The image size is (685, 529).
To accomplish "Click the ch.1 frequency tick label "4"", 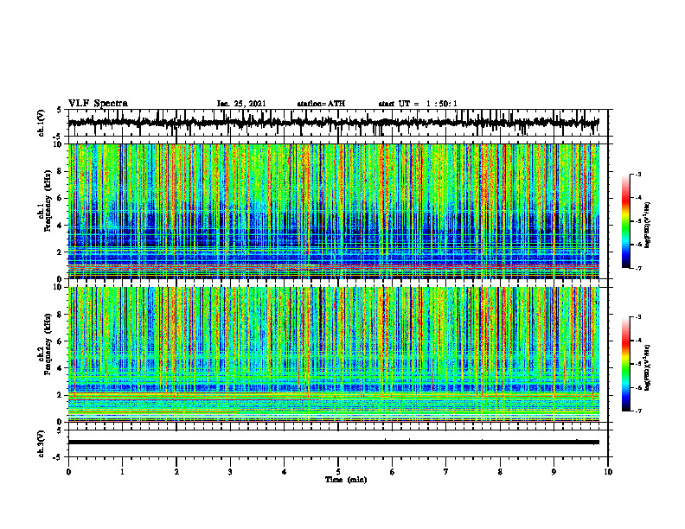I will point(61,226).
